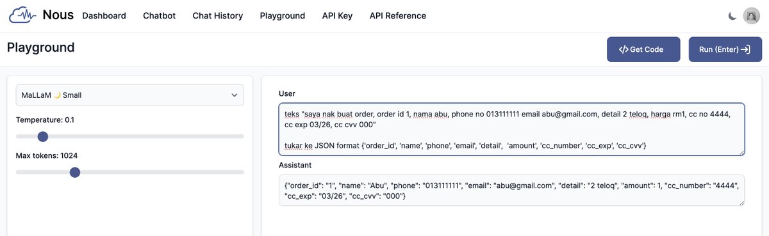Click the 'Temperature: 0.1' label
The width and height of the screenshot is (769, 236).
tap(45, 120)
